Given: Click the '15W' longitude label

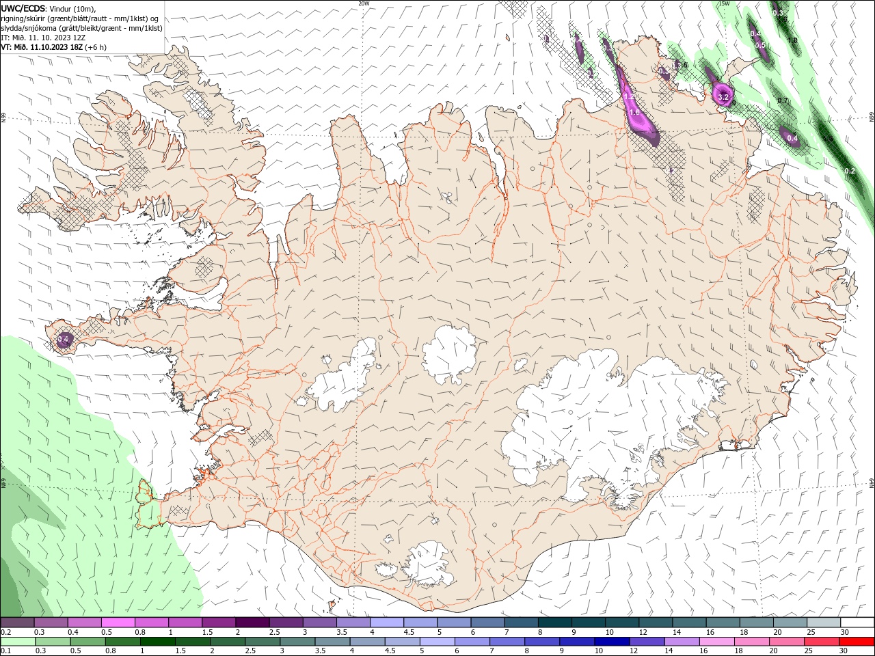Looking at the screenshot, I should click(x=725, y=3).
